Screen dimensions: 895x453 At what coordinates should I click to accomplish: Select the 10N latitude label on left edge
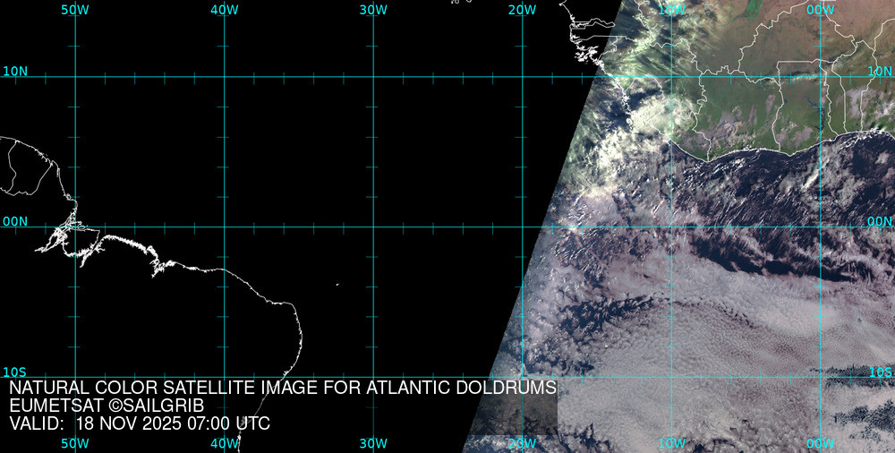point(14,71)
